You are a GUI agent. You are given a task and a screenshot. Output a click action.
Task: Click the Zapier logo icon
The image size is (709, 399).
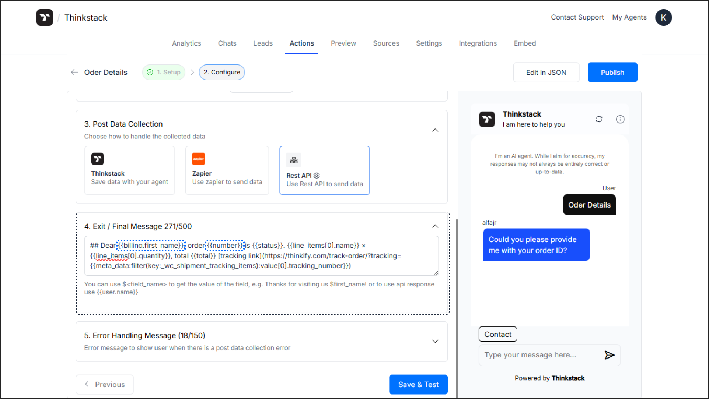198,159
